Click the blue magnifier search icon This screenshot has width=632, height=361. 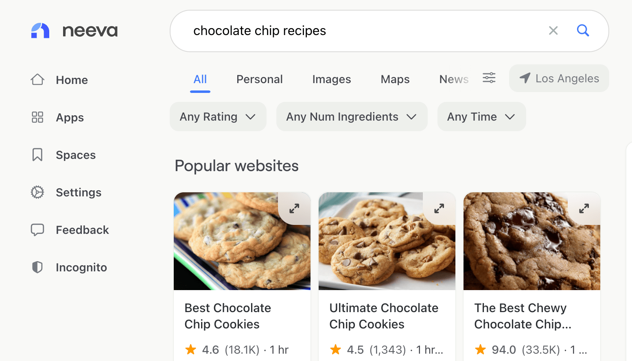tap(583, 30)
